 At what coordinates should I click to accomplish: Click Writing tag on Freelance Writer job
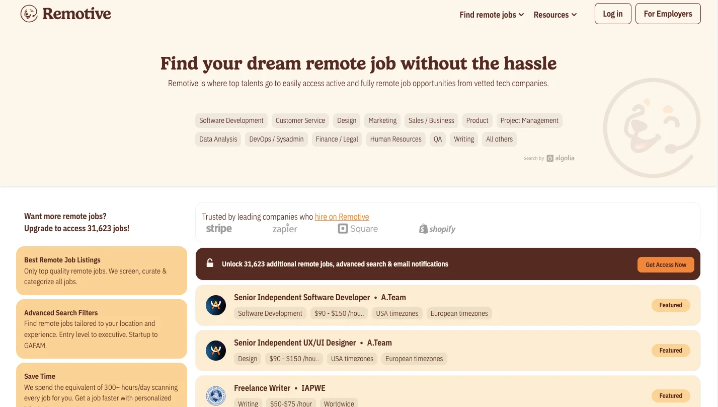pyautogui.click(x=248, y=404)
